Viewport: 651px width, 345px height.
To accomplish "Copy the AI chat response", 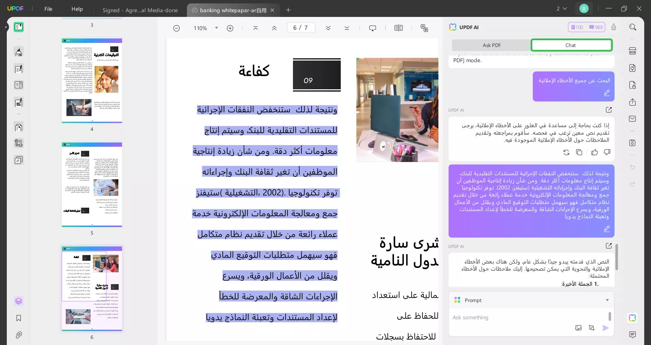I will tap(579, 152).
